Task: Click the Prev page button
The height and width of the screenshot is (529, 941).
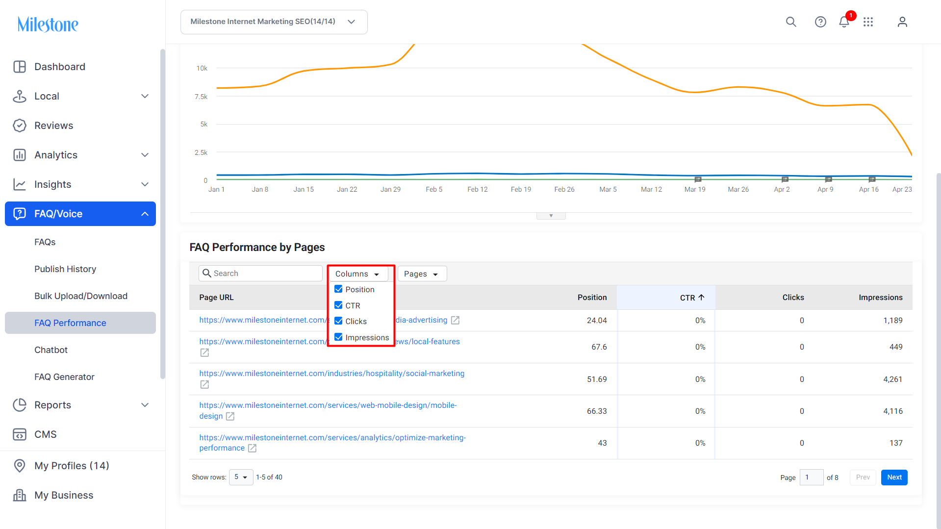Action: [863, 478]
